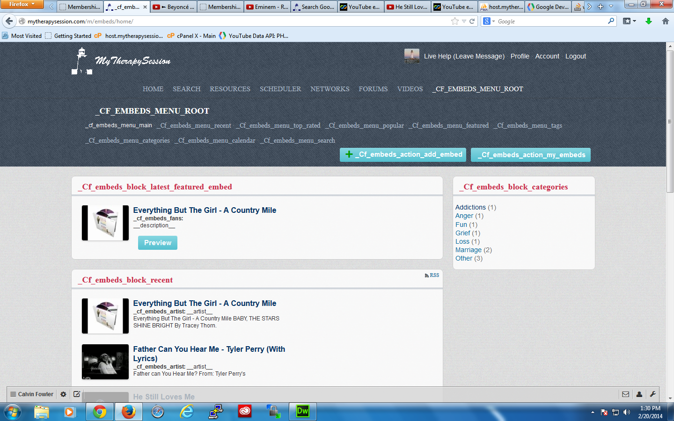Open the Grief category link

463,233
